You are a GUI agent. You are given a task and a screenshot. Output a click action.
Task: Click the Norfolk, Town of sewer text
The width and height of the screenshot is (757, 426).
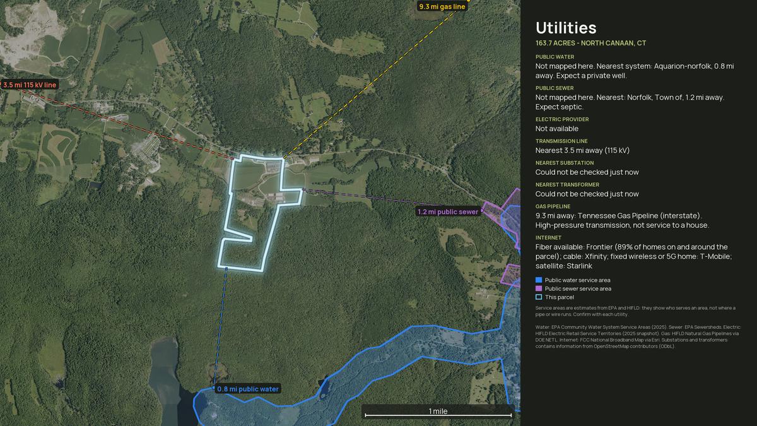(630, 102)
